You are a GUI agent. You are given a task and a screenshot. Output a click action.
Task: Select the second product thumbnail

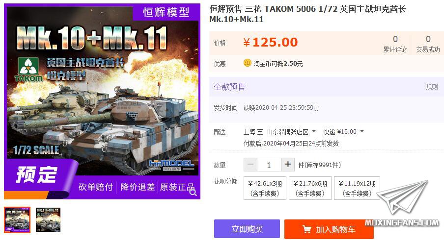click(48, 220)
